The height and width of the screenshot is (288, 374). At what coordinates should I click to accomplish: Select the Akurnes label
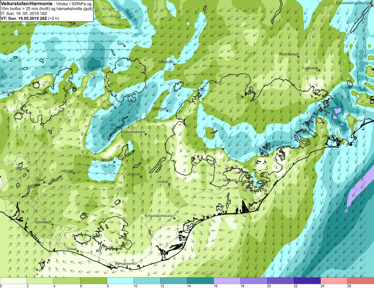tap(330, 136)
